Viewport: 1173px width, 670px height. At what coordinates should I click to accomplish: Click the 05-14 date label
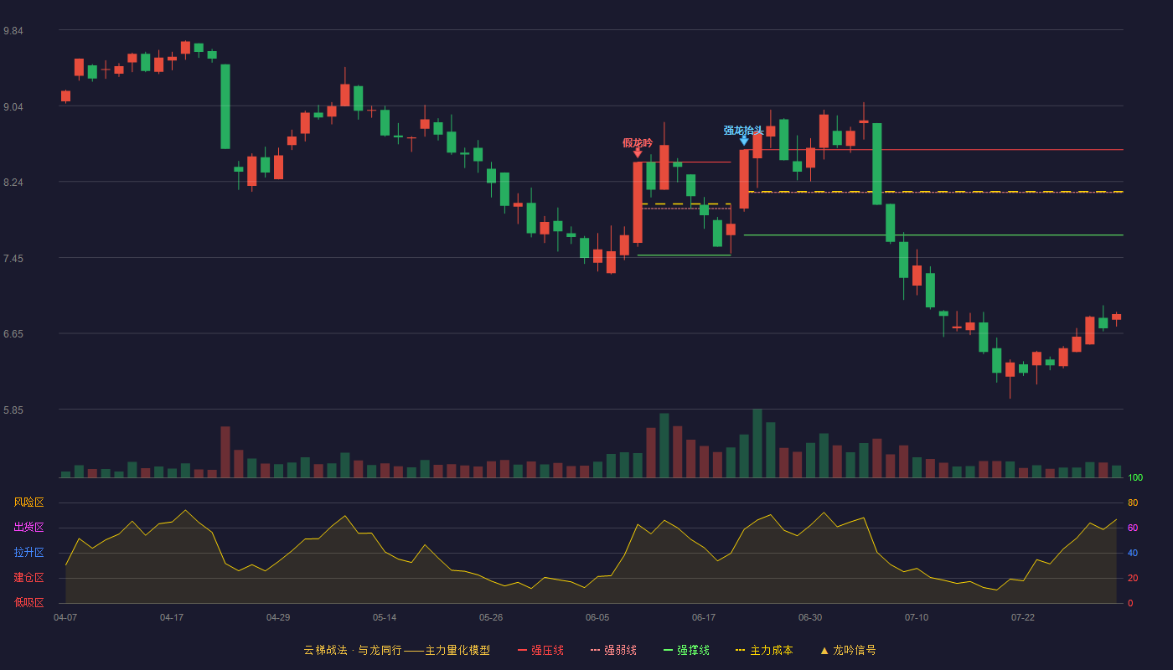[385, 617]
